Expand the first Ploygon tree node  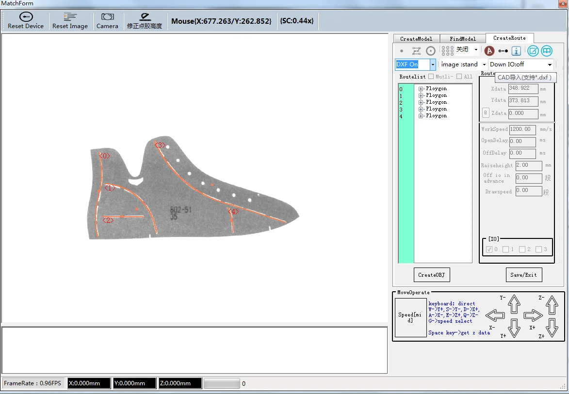(x=421, y=89)
